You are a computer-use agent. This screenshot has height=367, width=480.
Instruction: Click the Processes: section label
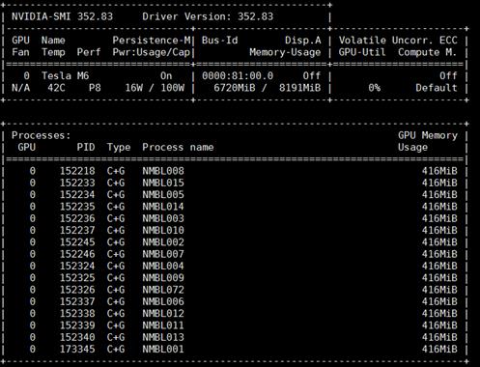coord(41,135)
